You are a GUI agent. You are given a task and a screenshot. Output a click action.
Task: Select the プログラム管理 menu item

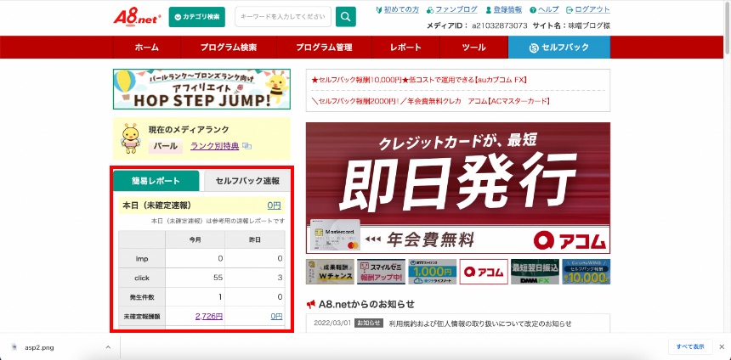pyautogui.click(x=324, y=47)
